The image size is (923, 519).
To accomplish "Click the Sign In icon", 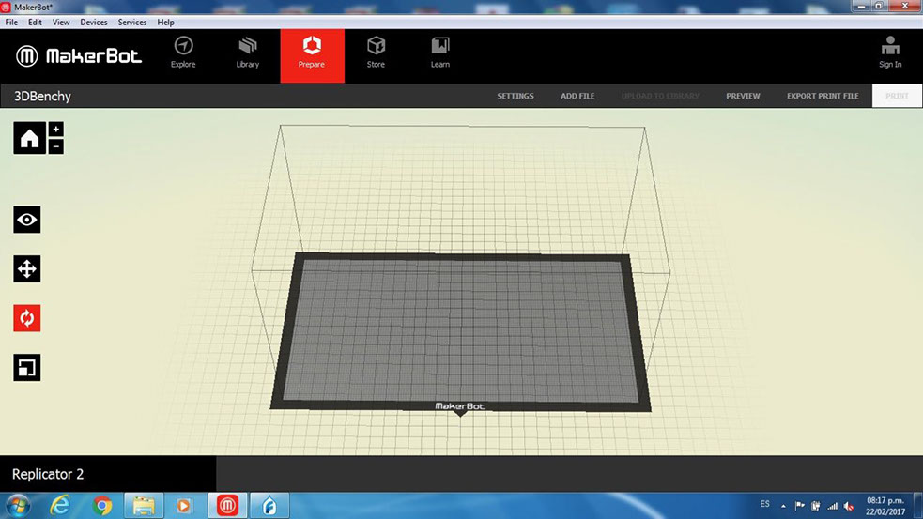I will click(x=890, y=52).
